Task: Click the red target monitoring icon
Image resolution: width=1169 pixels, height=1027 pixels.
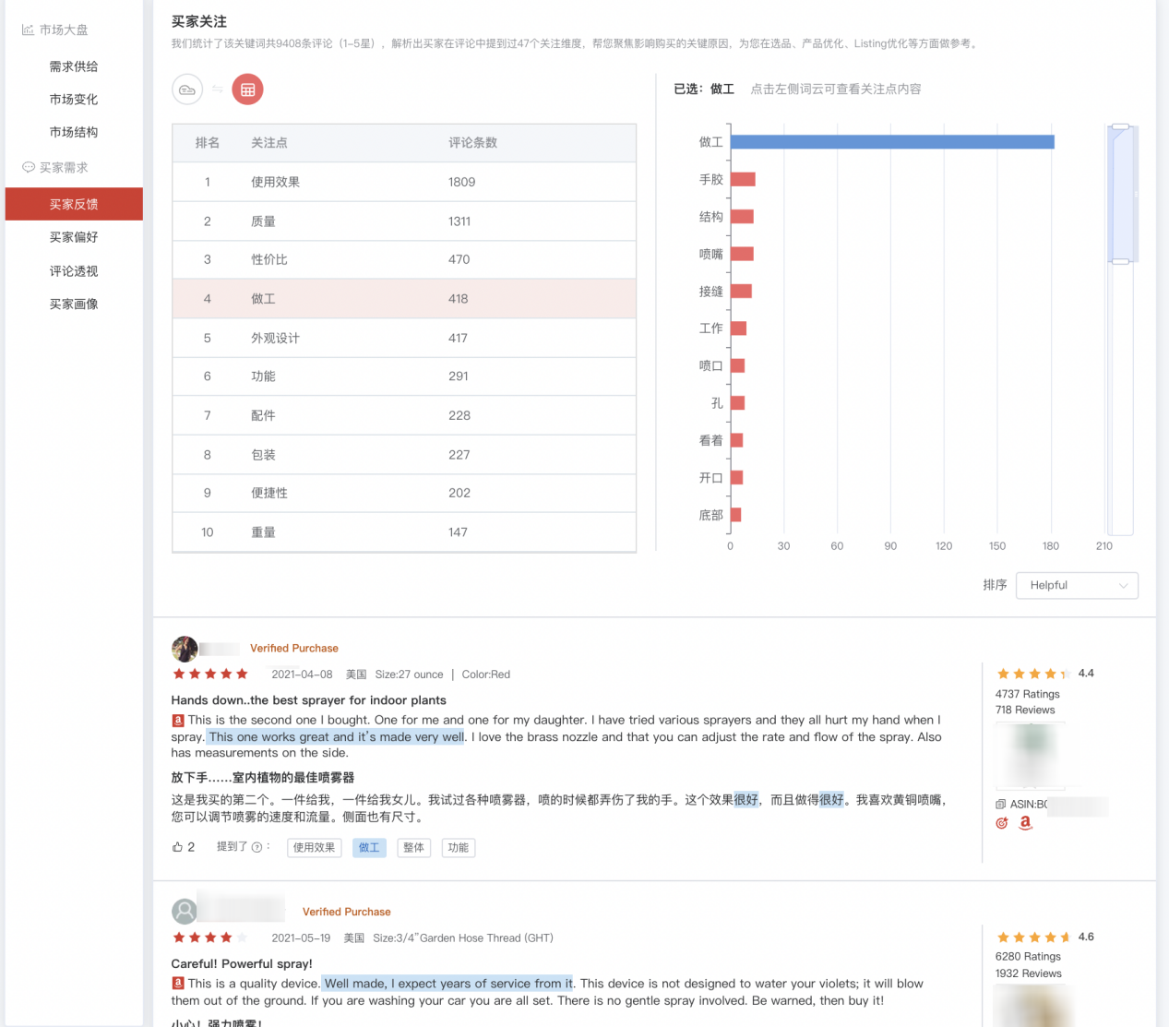Action: [1002, 823]
